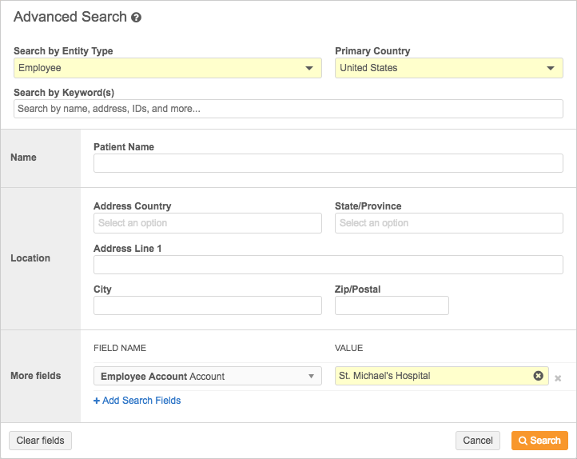Screen dimensions: 577x459
Task: Click the help icon beside Advanced Search
Action: coord(137,18)
